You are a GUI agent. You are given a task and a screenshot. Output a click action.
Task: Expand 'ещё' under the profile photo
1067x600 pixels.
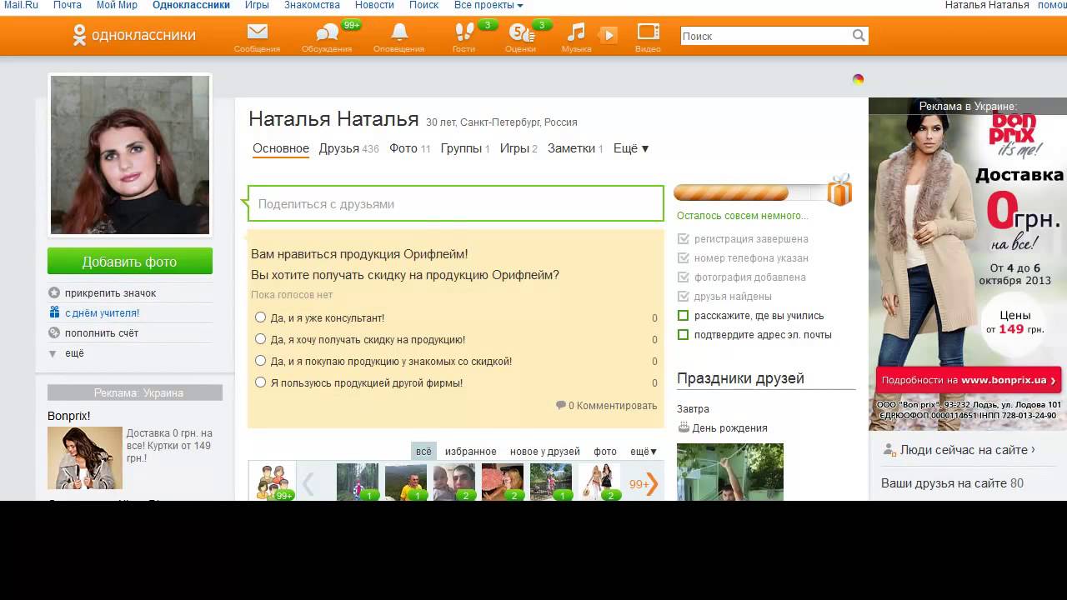coord(74,353)
